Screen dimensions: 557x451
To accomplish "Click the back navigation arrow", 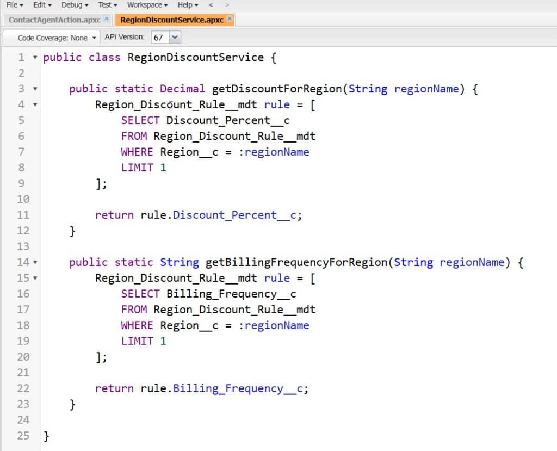I will click(x=211, y=5).
